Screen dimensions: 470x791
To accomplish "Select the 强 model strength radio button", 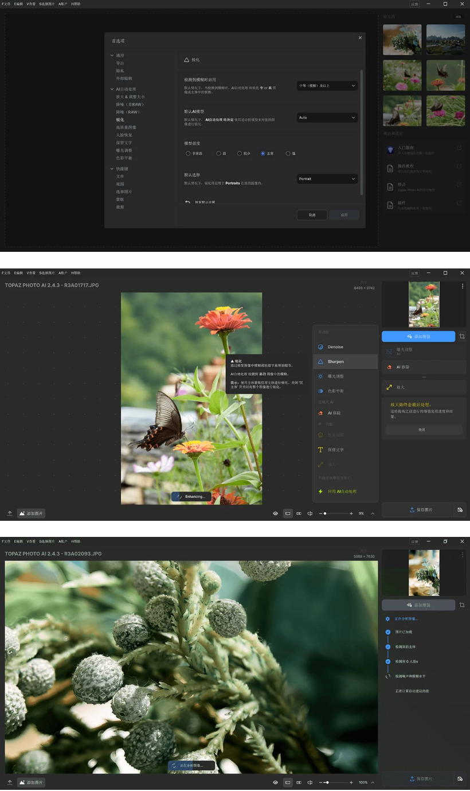I will pos(288,154).
